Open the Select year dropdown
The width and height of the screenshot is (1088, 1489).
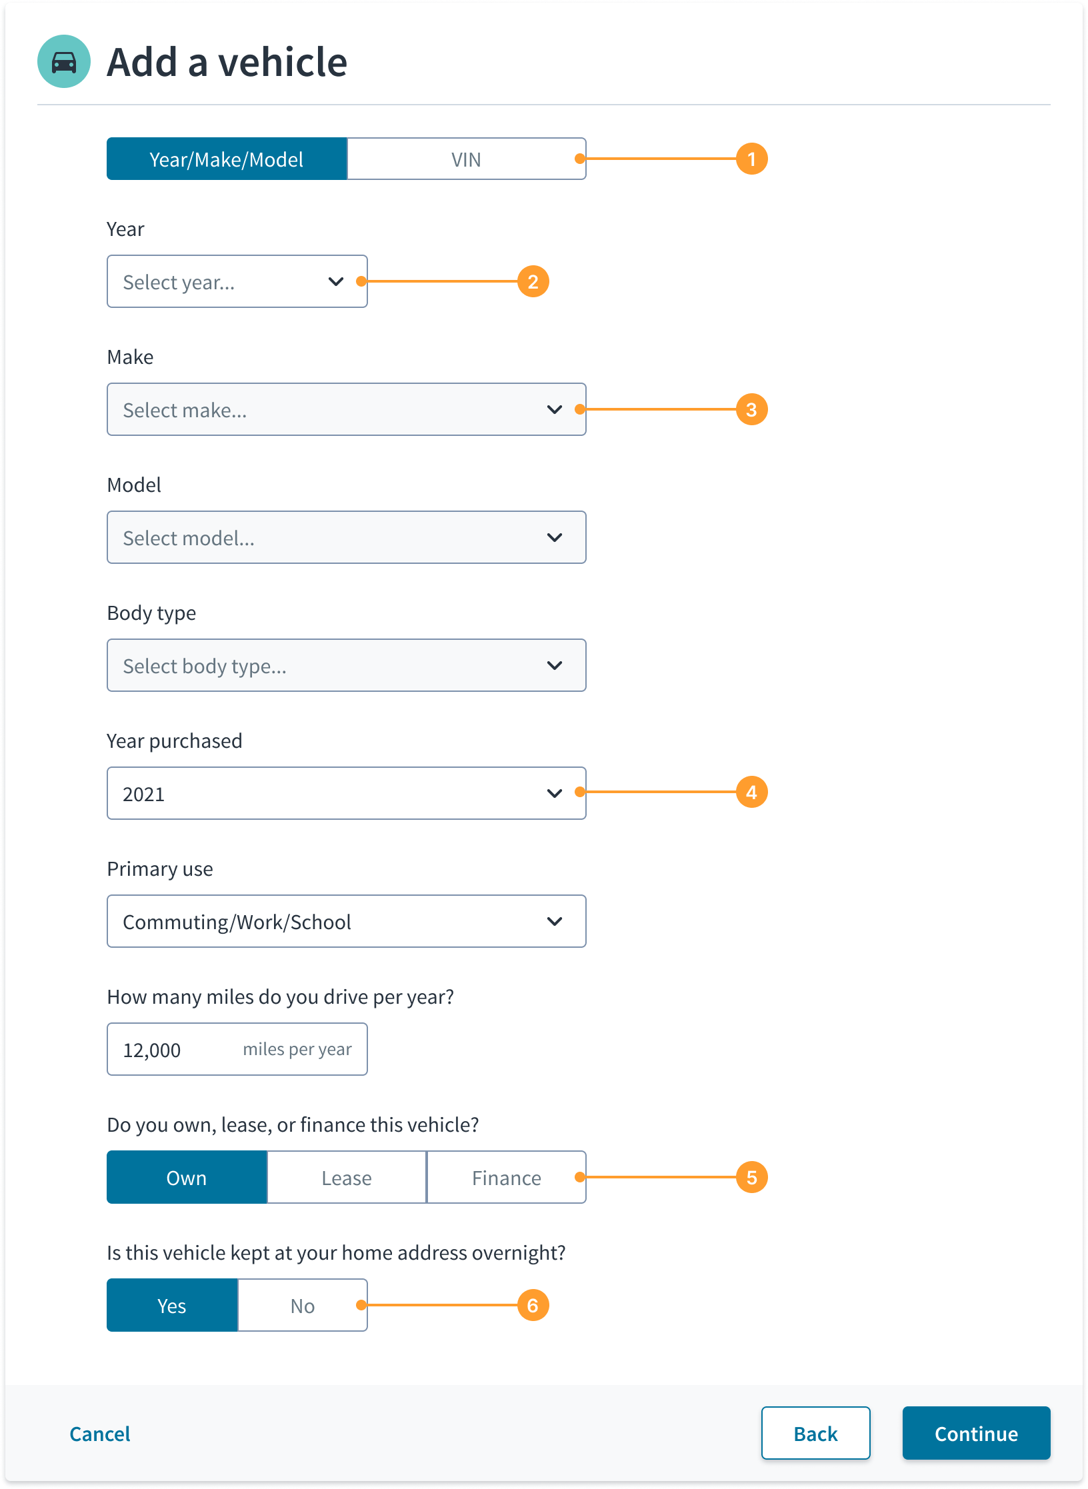click(237, 281)
